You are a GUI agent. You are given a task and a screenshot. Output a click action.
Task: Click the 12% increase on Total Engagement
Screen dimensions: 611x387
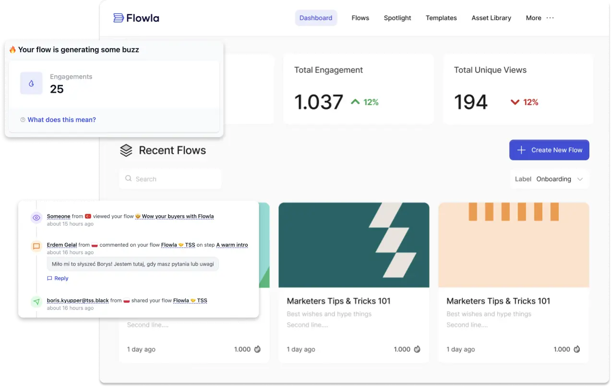click(x=371, y=102)
